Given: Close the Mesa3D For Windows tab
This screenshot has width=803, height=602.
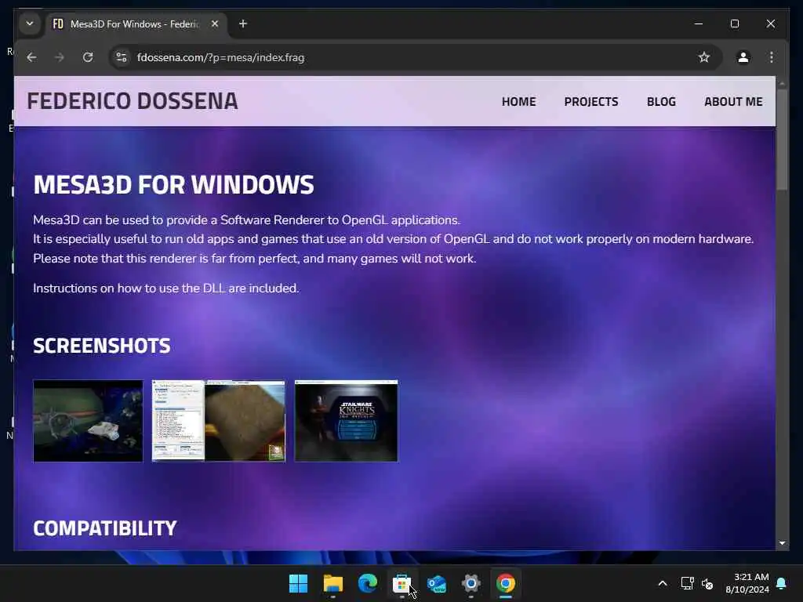Looking at the screenshot, I should click(x=215, y=24).
